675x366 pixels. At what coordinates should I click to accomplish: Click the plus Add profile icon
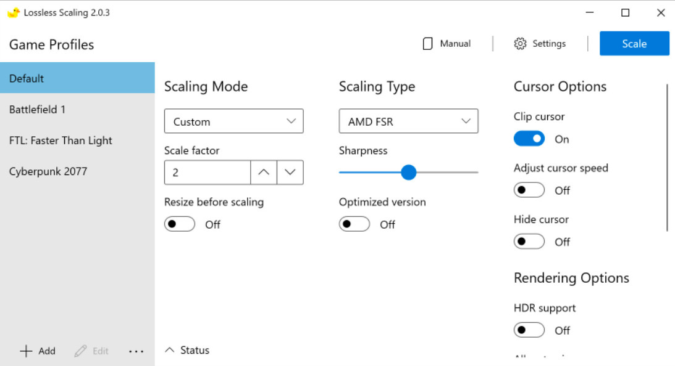click(x=26, y=351)
